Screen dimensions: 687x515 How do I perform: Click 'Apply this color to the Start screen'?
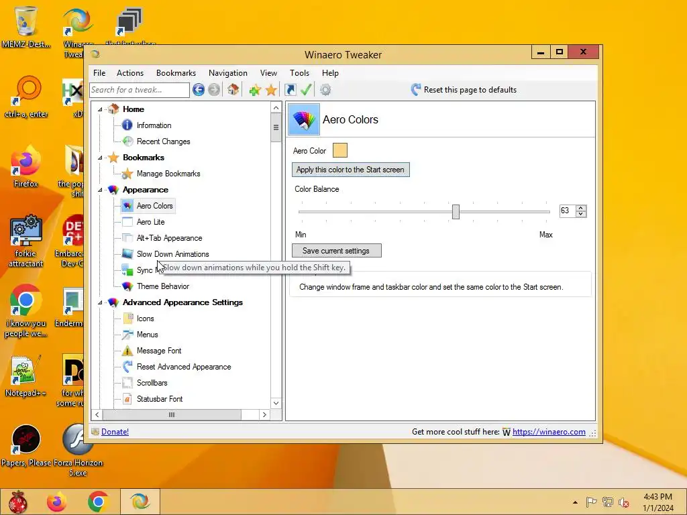pos(350,170)
